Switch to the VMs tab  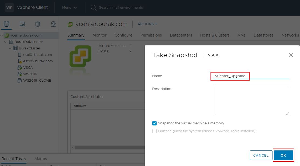point(242,35)
